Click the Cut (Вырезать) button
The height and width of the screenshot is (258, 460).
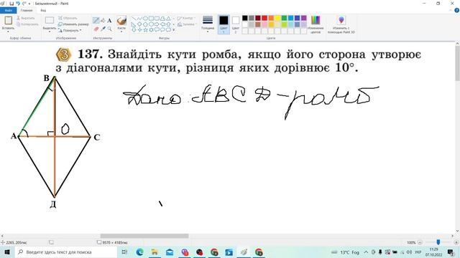click(x=26, y=18)
